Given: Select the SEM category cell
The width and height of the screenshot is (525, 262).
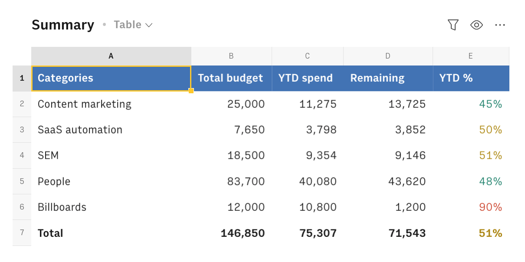Looking at the screenshot, I should click(x=48, y=155).
